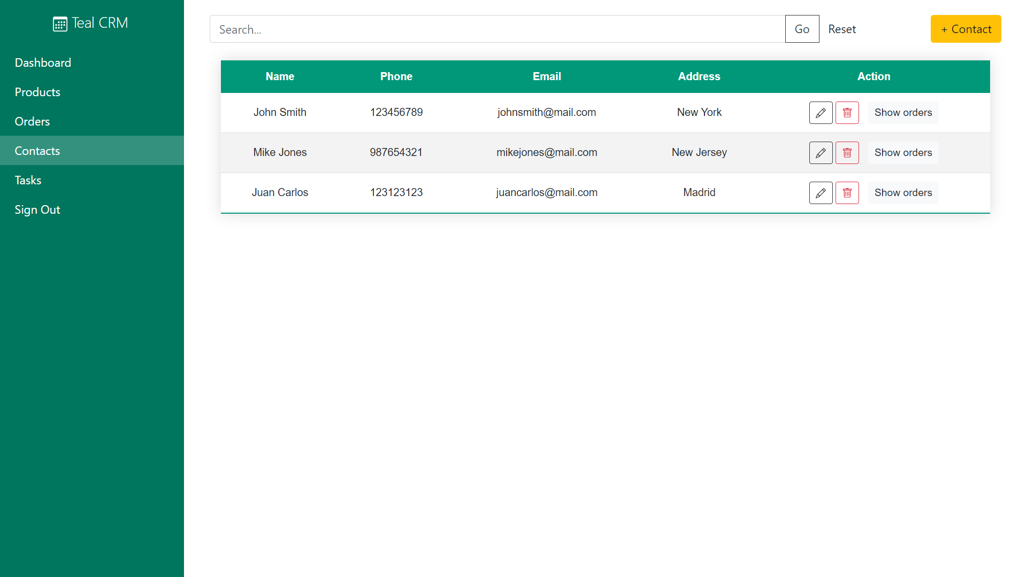Show orders for John Smith
This screenshot has height=577, width=1027.
pos(903,113)
